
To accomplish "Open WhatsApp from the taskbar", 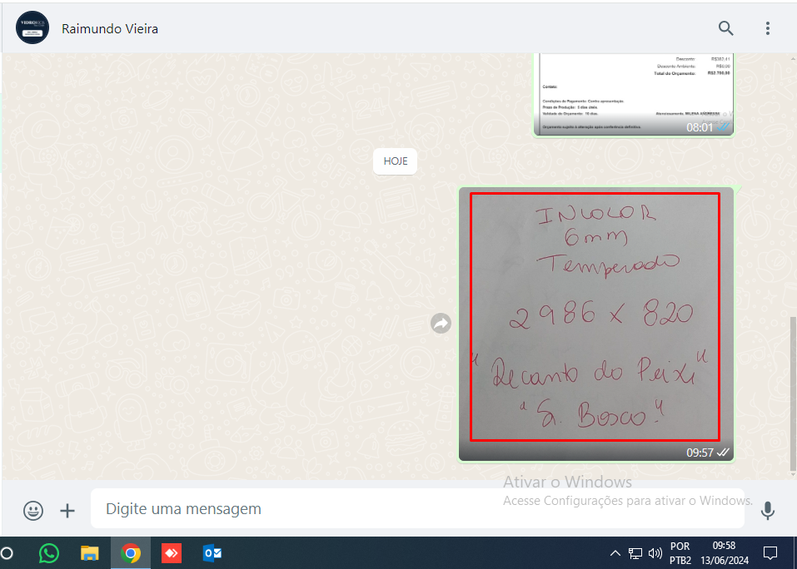I will (49, 553).
